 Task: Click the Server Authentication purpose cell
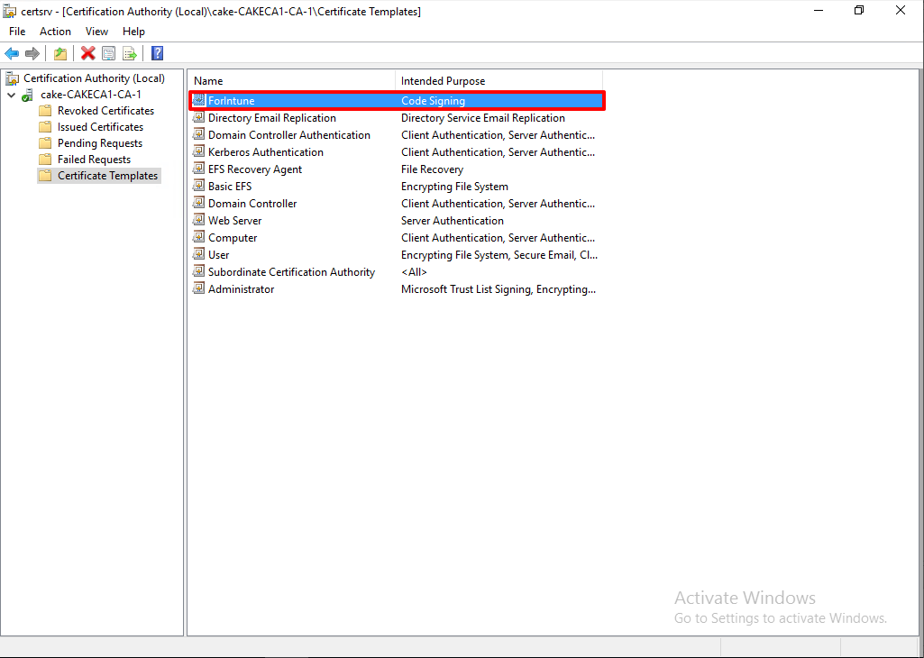click(452, 220)
